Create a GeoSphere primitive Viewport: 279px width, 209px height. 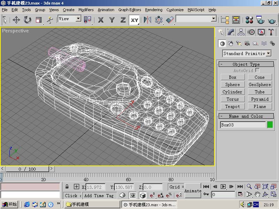pos(260,84)
